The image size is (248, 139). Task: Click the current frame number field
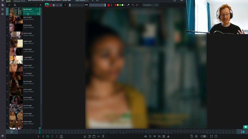(x=242, y=132)
